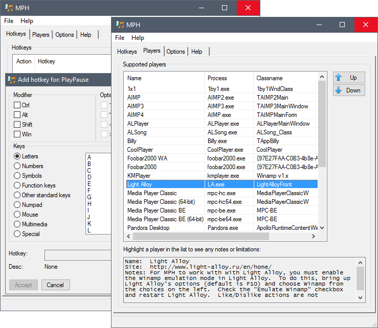
Task: Click the notes box scroll up arrow
Action: point(360,263)
